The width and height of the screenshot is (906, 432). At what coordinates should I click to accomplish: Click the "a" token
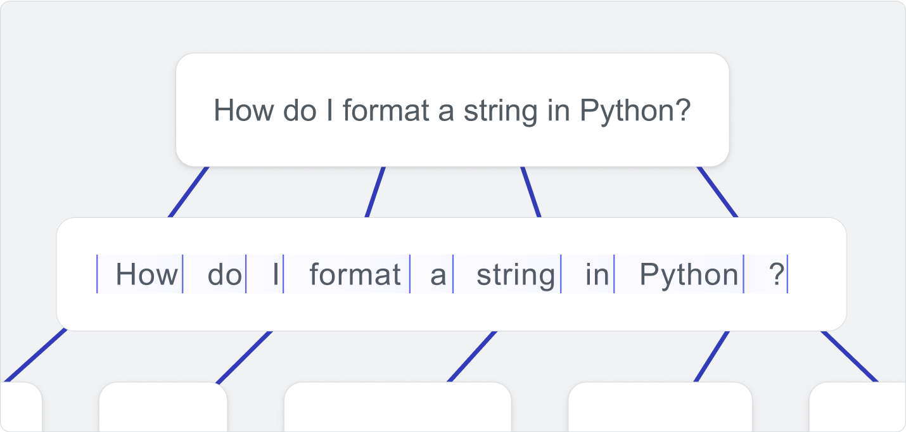[432, 274]
